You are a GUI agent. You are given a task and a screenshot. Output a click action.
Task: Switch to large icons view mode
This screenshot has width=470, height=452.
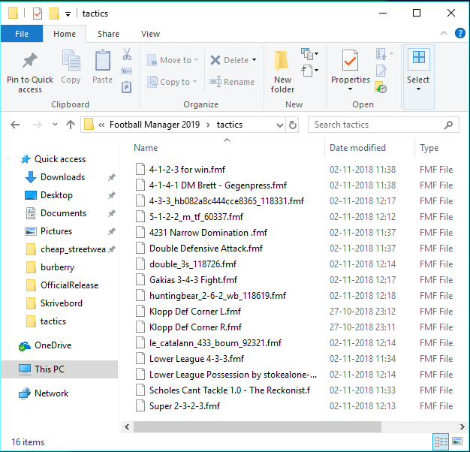pos(456,441)
